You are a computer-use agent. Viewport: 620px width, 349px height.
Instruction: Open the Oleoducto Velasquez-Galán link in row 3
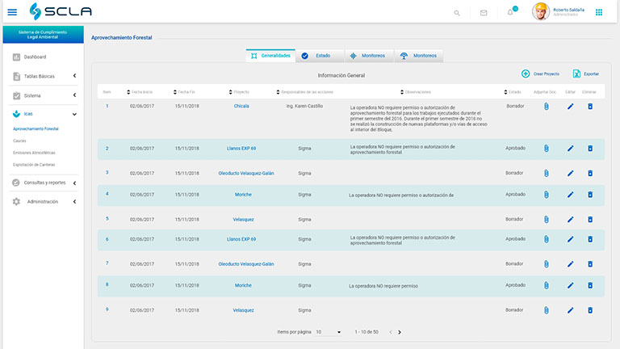[x=246, y=172]
